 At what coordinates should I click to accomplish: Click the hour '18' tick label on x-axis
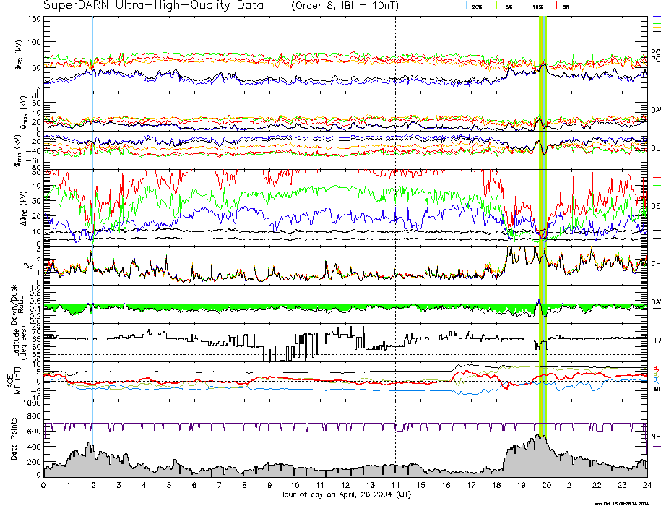[496, 485]
